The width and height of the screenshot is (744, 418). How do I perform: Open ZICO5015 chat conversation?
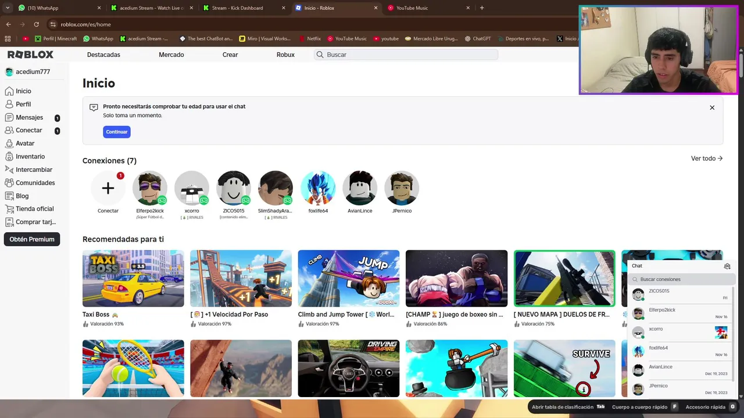[680, 294]
